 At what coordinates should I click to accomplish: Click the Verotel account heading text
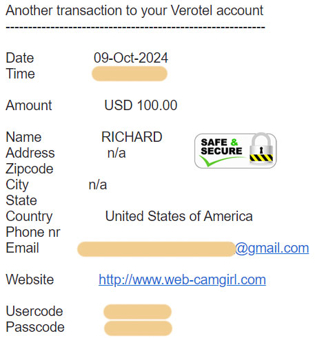[x=134, y=10]
